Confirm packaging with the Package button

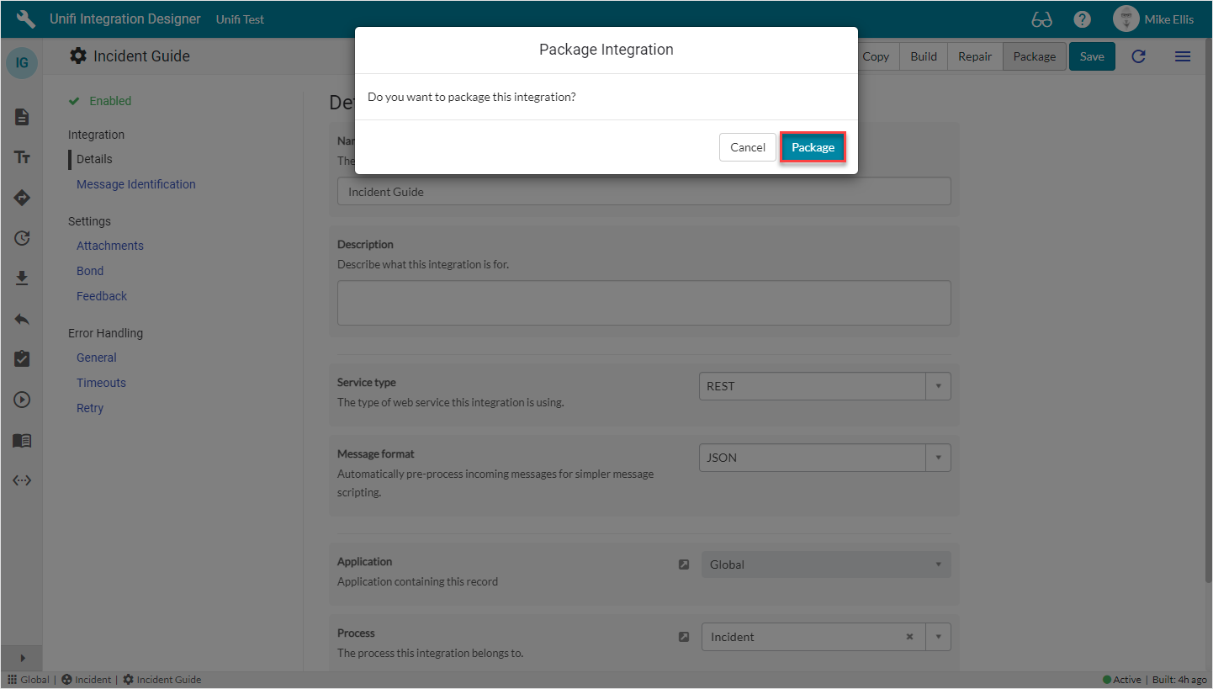(x=812, y=147)
